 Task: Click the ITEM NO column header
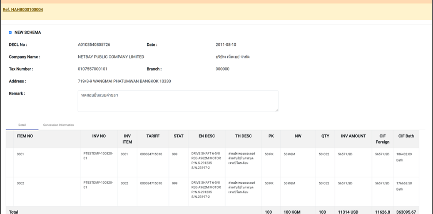coord(24,136)
